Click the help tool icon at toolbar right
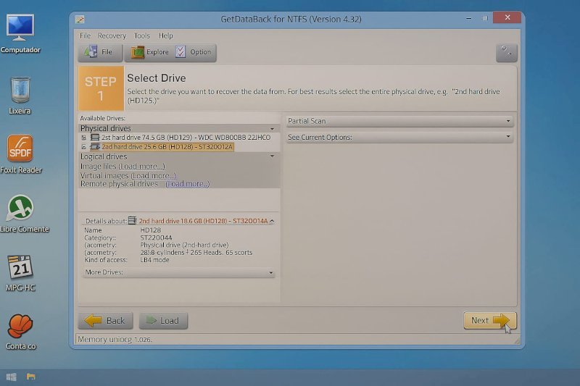This screenshot has width=580, height=386. coord(506,52)
